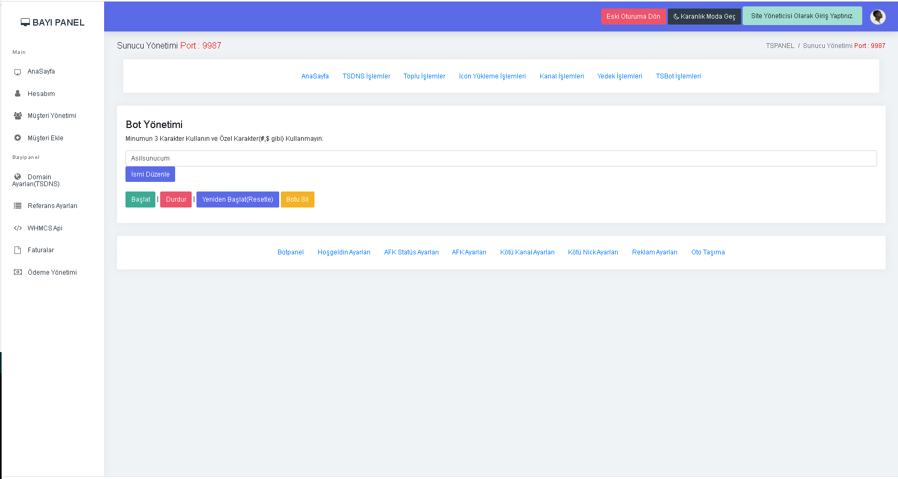Select AnaSayfa tab in server menu
The height and width of the screenshot is (479, 898).
pyautogui.click(x=315, y=76)
